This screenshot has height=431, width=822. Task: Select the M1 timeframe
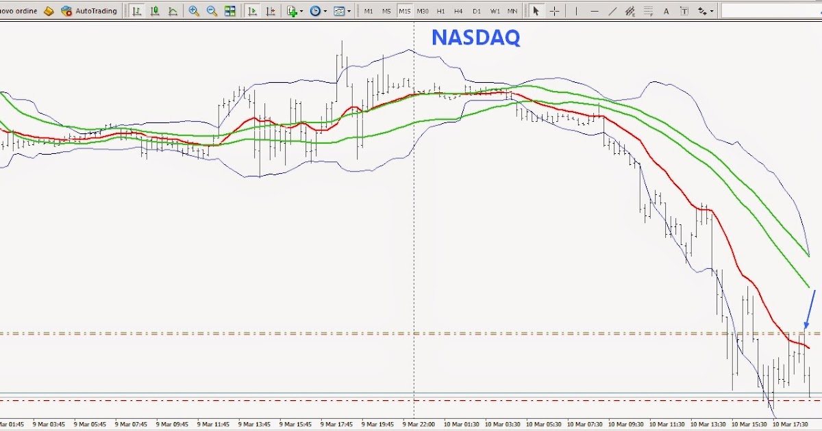pos(369,11)
